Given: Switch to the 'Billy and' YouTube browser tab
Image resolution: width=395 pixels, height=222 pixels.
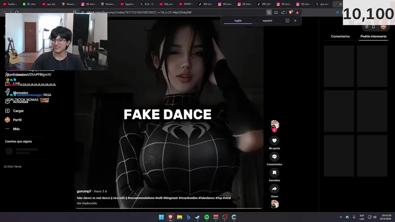Looking at the screenshot, I should [166, 4].
